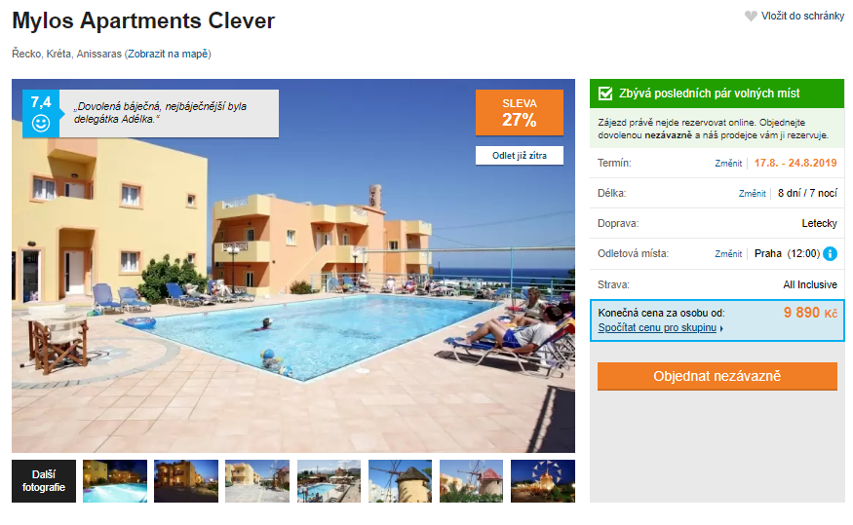Click the Odlet již zítra label
Screen dimensions: 853x525
tap(520, 156)
